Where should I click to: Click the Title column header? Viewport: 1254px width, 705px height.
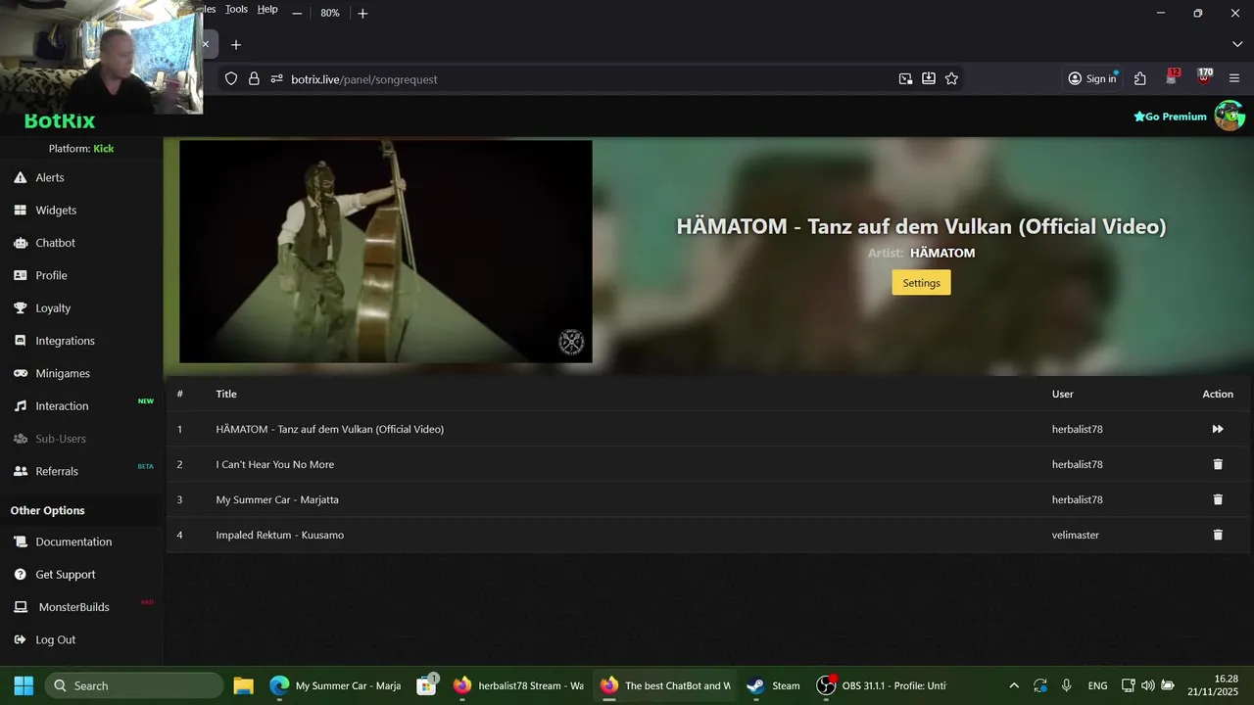point(226,394)
